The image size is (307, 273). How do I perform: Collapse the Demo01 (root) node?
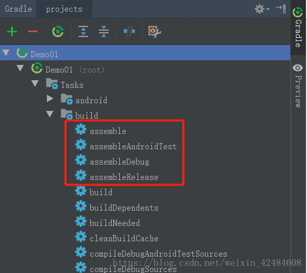pyautogui.click(x=20, y=68)
